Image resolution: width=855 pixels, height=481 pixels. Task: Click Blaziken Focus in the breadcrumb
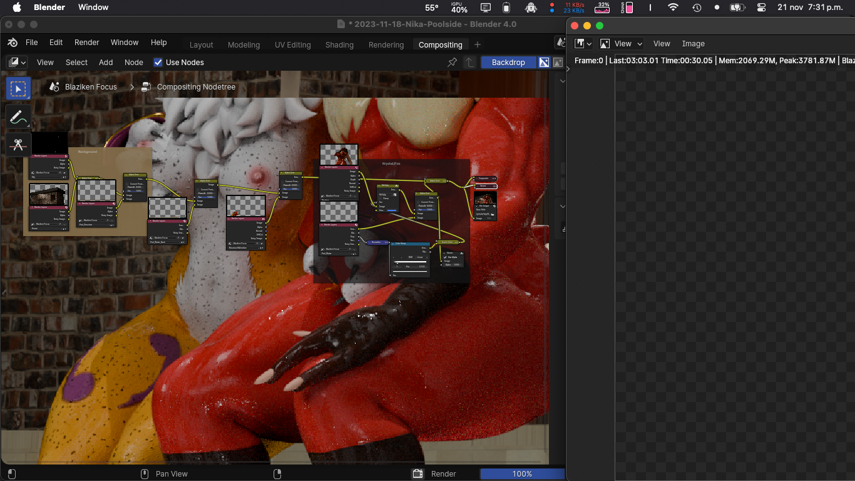pyautogui.click(x=91, y=87)
